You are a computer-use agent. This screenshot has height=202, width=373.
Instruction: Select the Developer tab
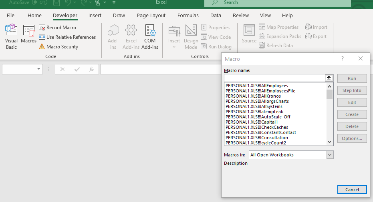pyautogui.click(x=65, y=16)
